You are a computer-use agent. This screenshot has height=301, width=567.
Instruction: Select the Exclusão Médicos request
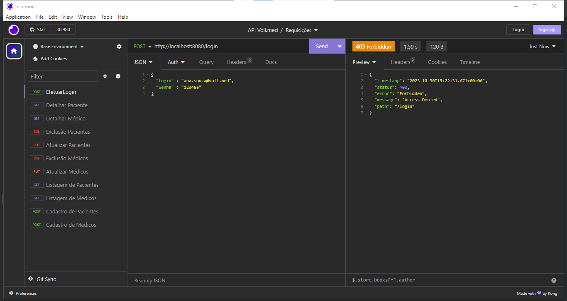76,158
